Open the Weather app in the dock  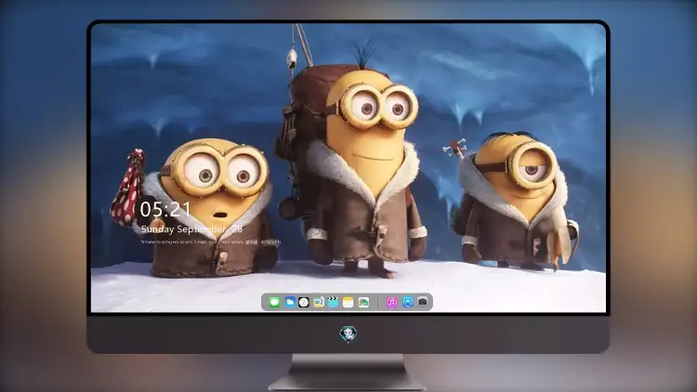289,302
